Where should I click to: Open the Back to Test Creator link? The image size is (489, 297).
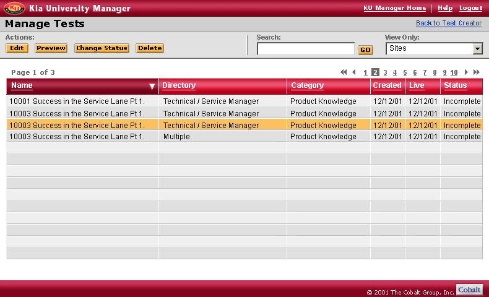[448, 24]
